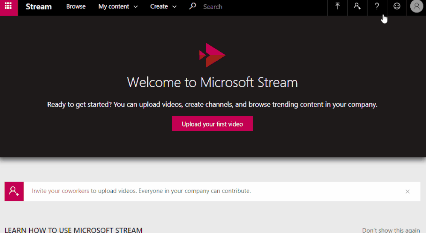426x233 pixels.
Task: Open the app launcher waffle icon
Action: 9,6
